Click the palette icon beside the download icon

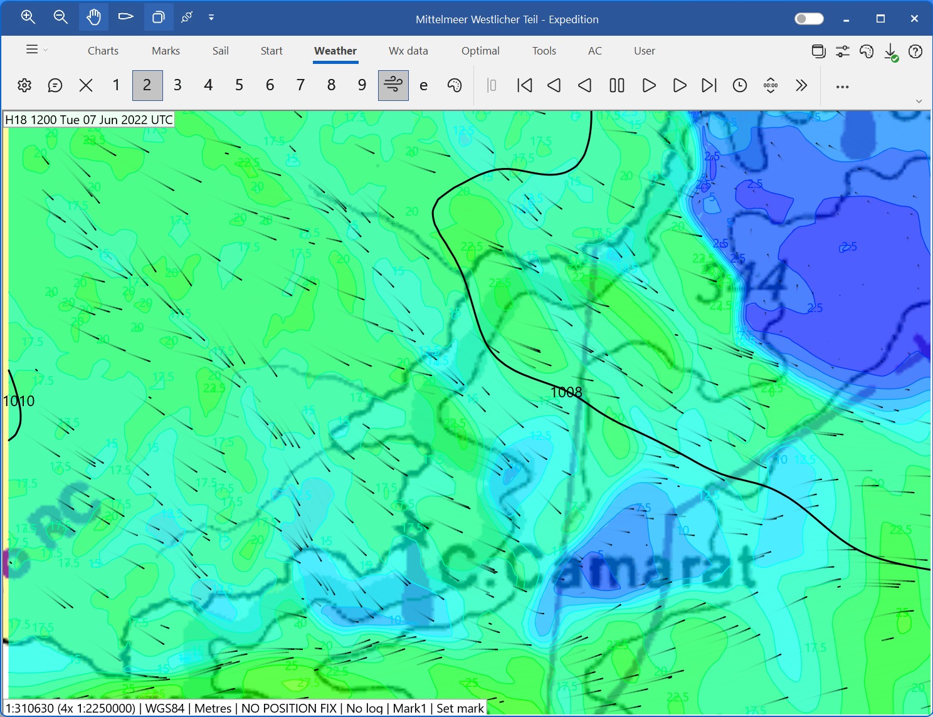pos(867,51)
